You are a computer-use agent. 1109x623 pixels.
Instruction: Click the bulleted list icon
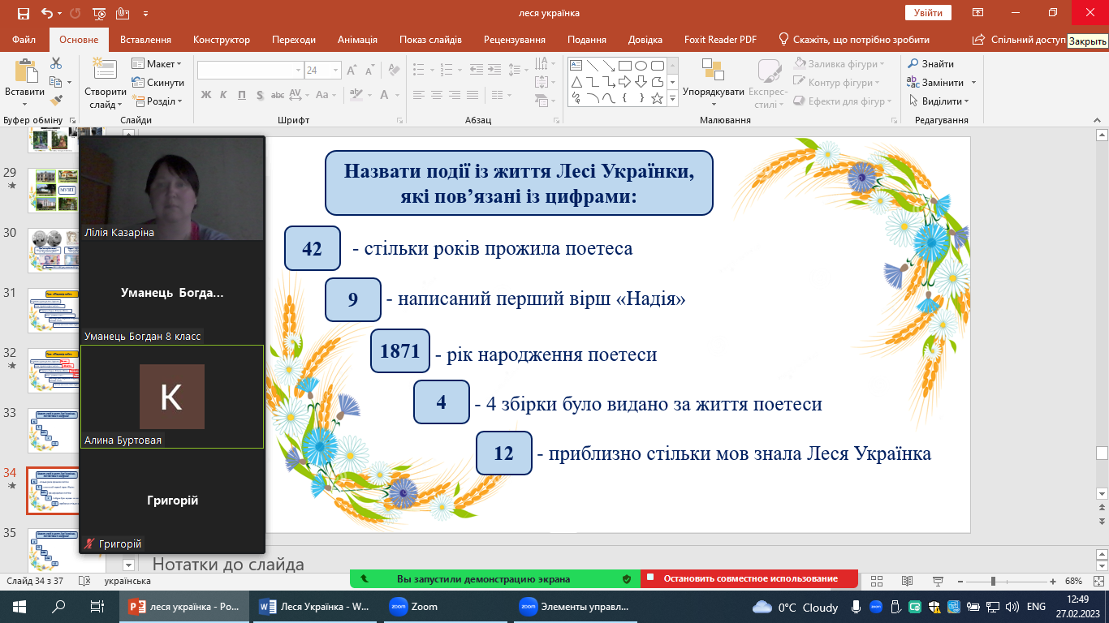pos(420,69)
